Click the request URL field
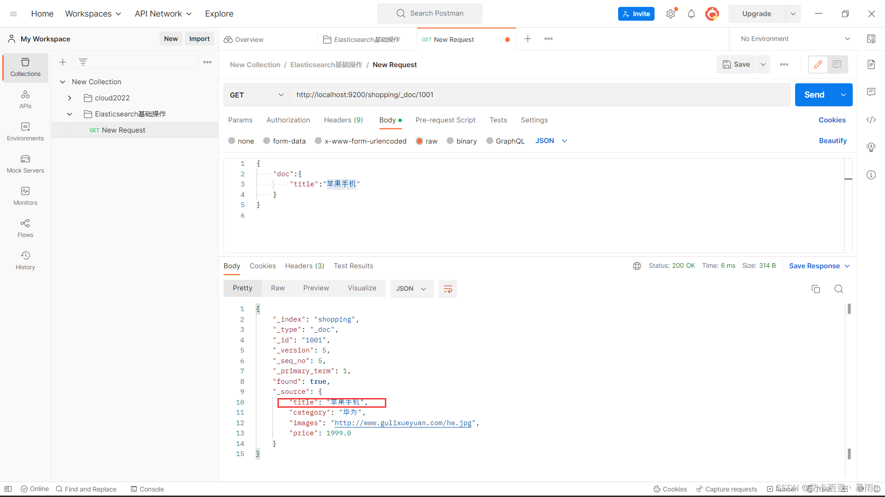Image resolution: width=885 pixels, height=497 pixels. [540, 95]
